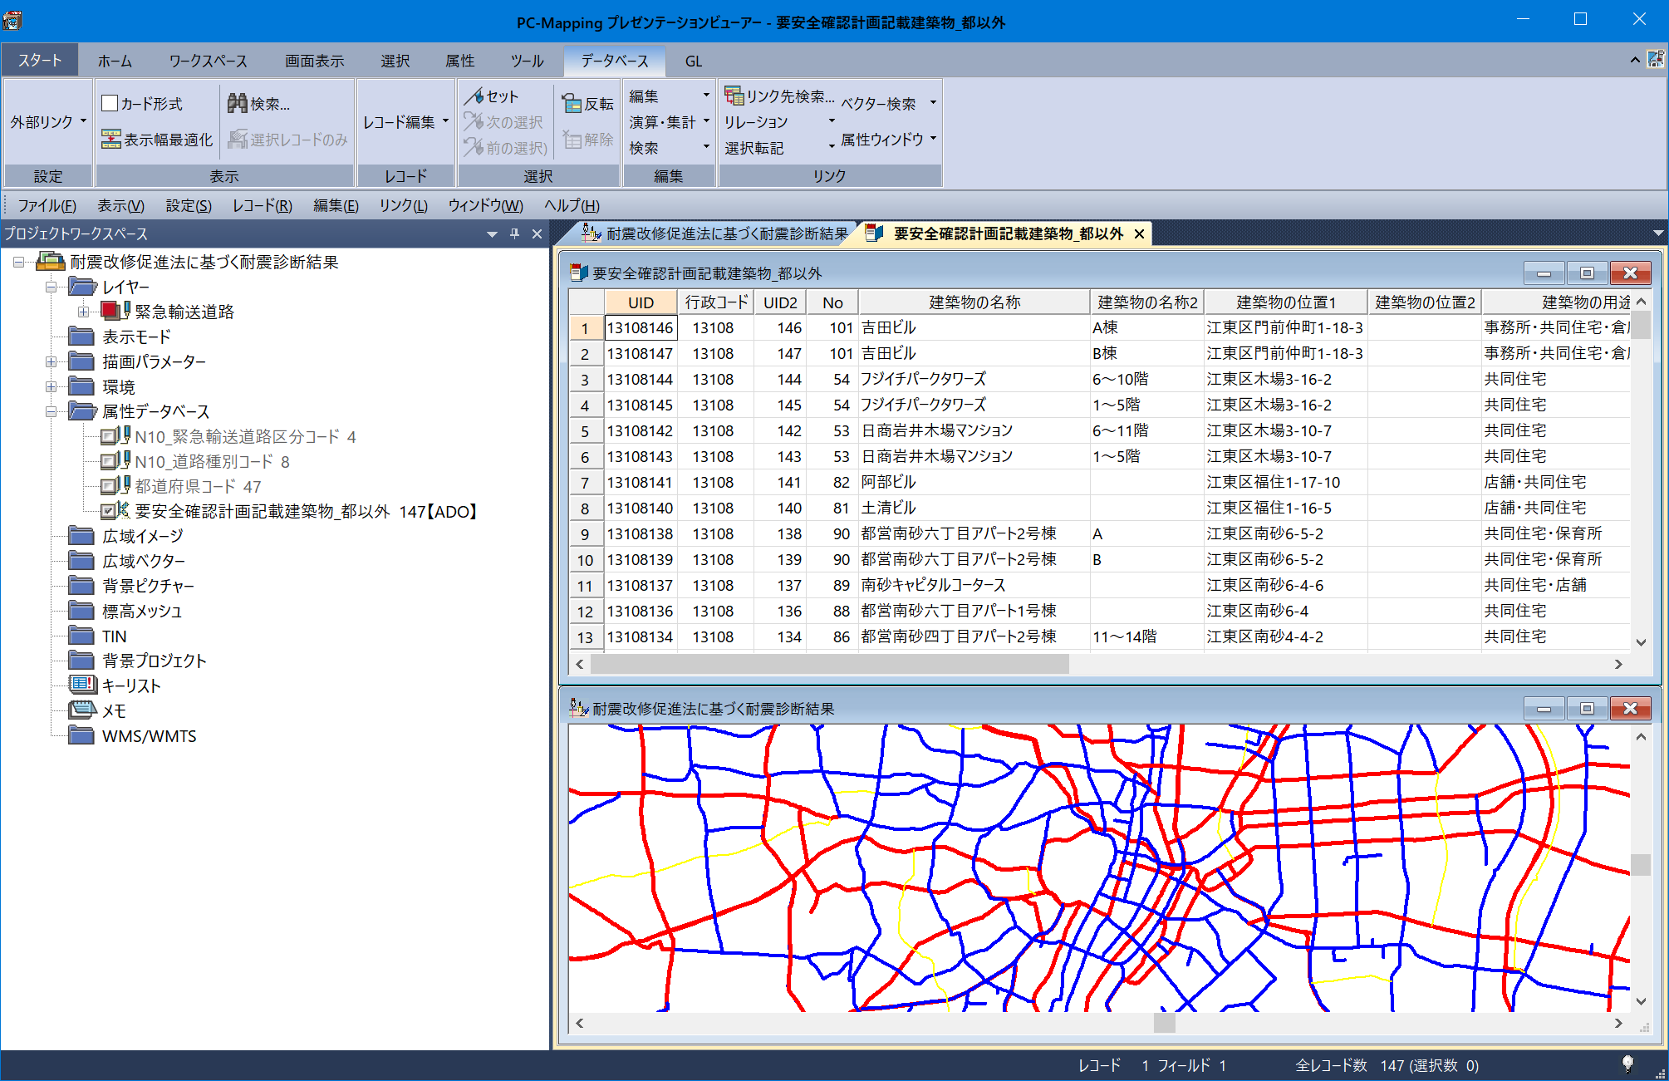This screenshot has height=1081, width=1669.
Task: Toggle checkbox for 都道府県コード
Action: click(109, 486)
